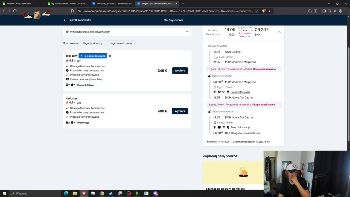Click GDN Gdańsk departure row
The image size is (350, 197).
tap(233, 52)
